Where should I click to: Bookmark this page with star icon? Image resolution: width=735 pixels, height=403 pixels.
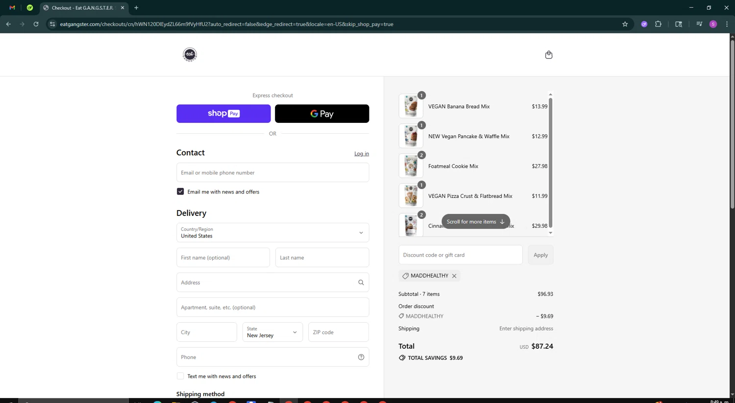tap(625, 24)
